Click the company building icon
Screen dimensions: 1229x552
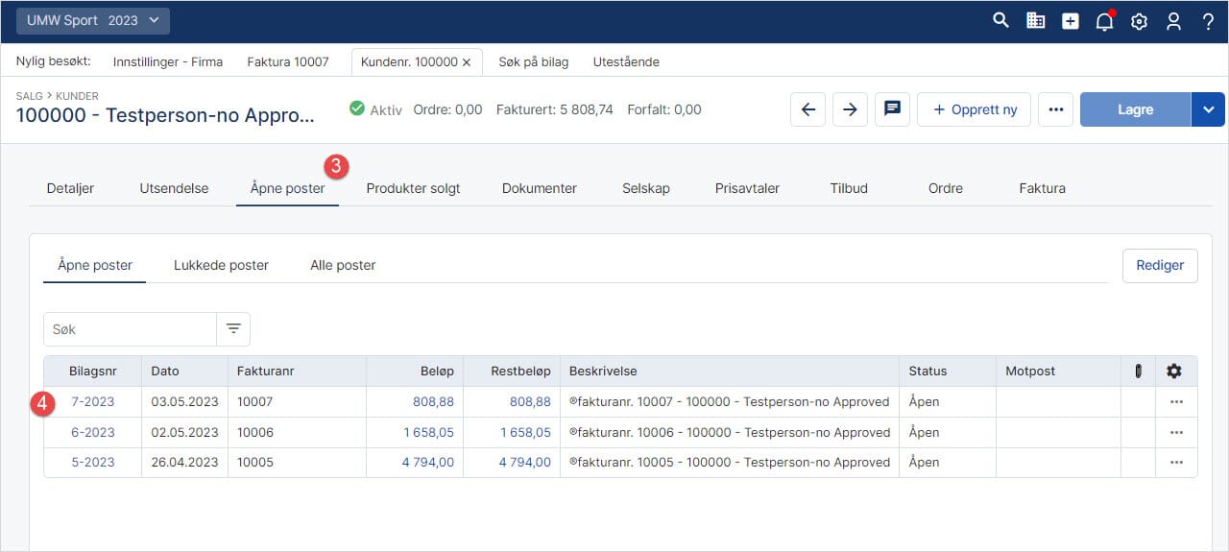(x=1035, y=20)
